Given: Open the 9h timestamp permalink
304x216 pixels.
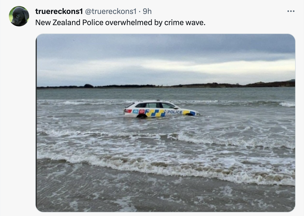Looking at the screenshot, I should (x=147, y=11).
